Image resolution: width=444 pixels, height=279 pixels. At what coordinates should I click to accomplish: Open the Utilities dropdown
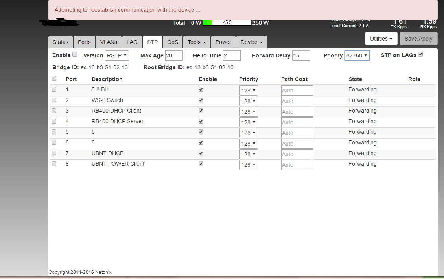[381, 39]
